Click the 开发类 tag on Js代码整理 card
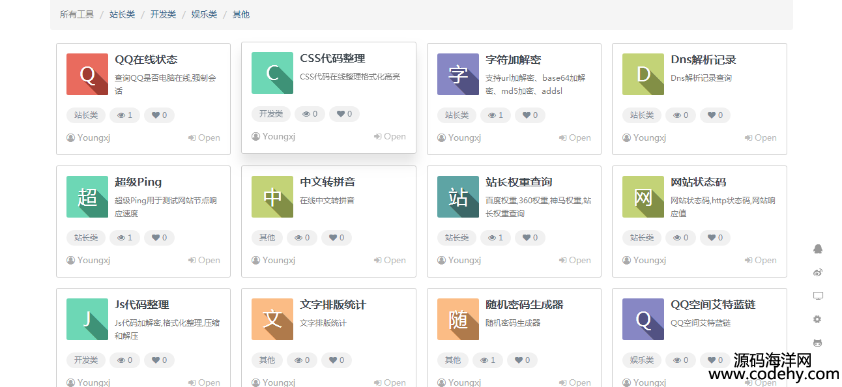The image size is (842, 387). (86, 360)
